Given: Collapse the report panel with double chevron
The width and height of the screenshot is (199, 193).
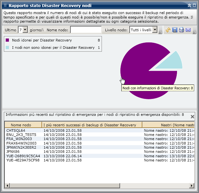Looking at the screenshot, I should [x=189, y=5].
